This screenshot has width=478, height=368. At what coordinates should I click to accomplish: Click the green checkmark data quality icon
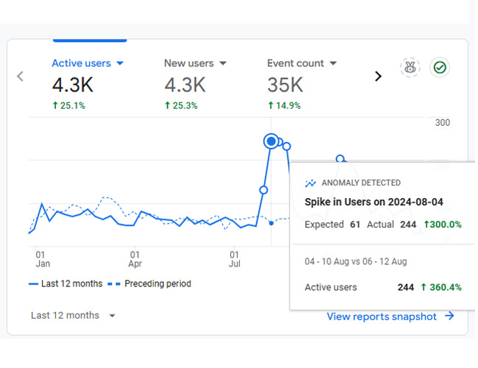[440, 67]
